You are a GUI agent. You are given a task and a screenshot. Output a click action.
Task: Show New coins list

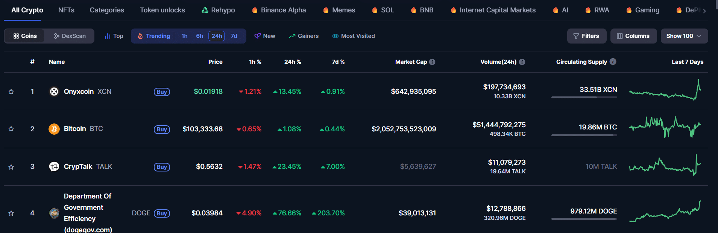(265, 36)
